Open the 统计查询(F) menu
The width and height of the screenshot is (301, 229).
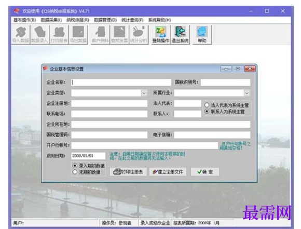pyautogui.click(x=132, y=20)
